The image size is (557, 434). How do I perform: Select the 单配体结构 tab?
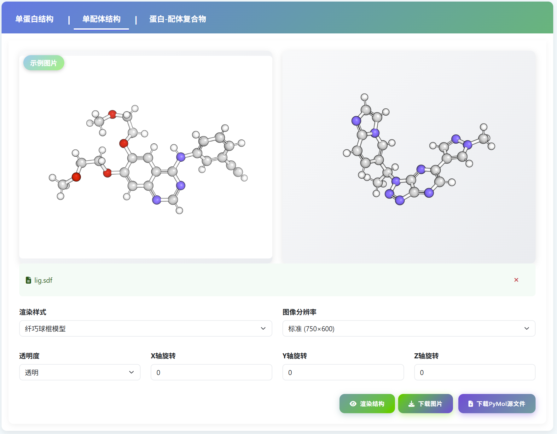[x=101, y=19]
